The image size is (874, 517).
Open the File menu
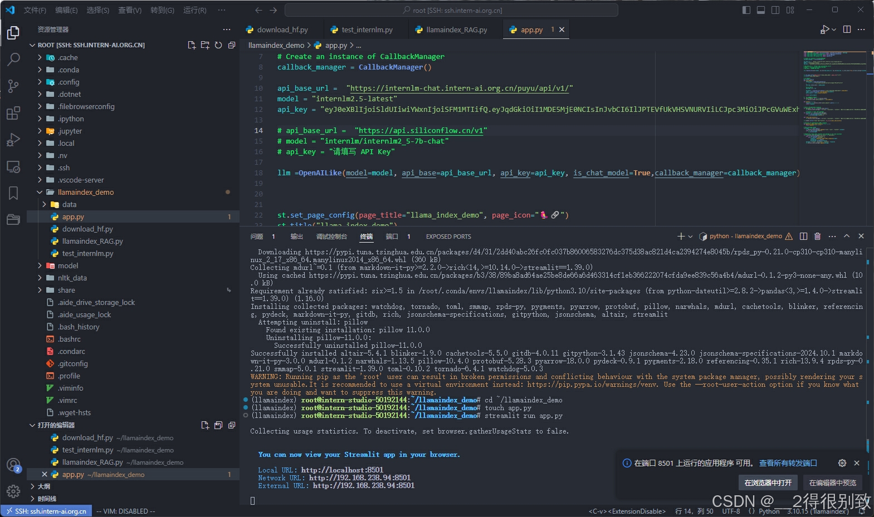(x=35, y=10)
